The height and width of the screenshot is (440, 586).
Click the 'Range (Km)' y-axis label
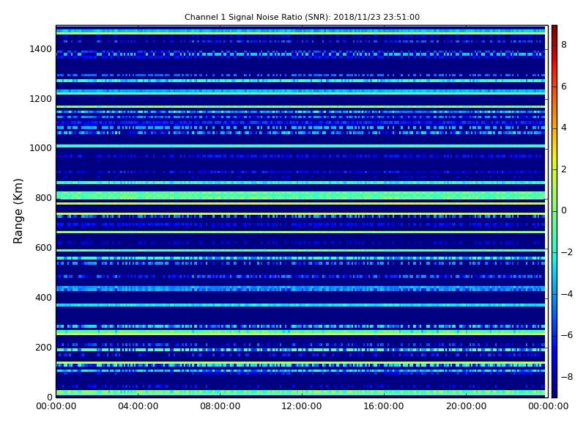[18, 211]
